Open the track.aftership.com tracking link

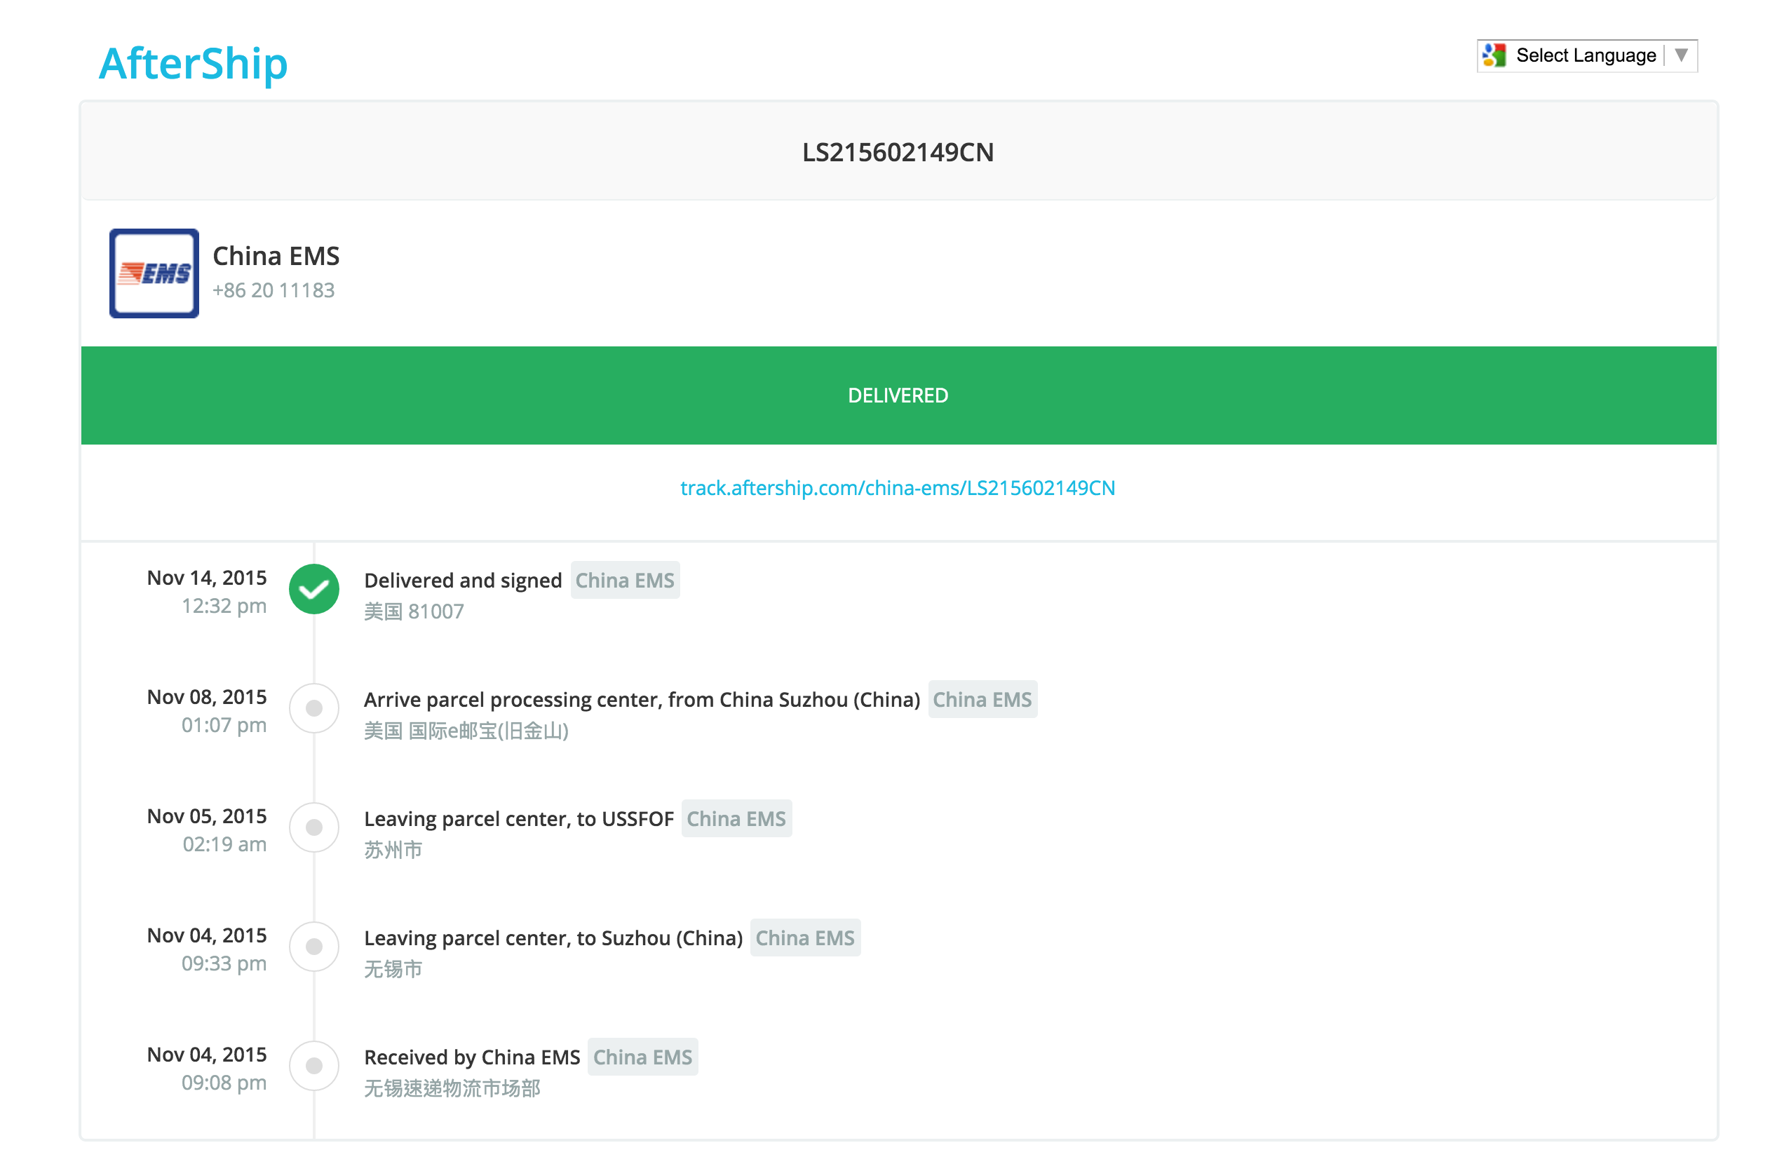(x=897, y=488)
